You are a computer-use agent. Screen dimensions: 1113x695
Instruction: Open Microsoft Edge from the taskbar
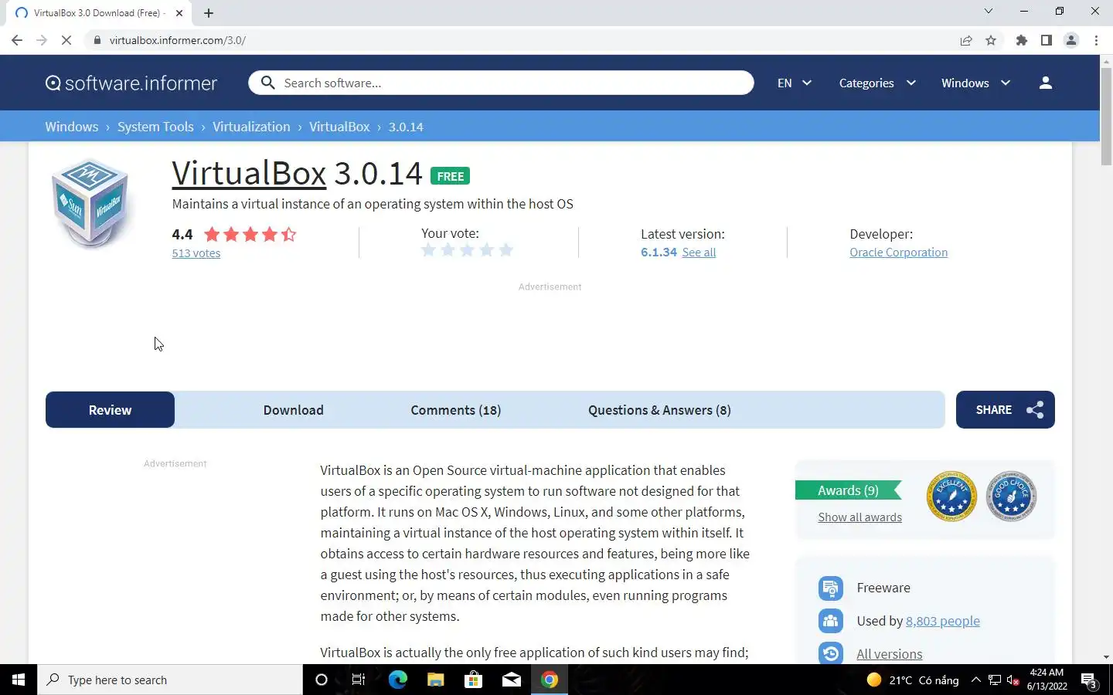[x=397, y=680]
